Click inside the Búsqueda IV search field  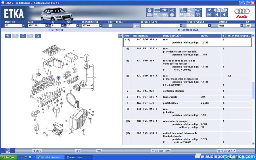point(160,26)
